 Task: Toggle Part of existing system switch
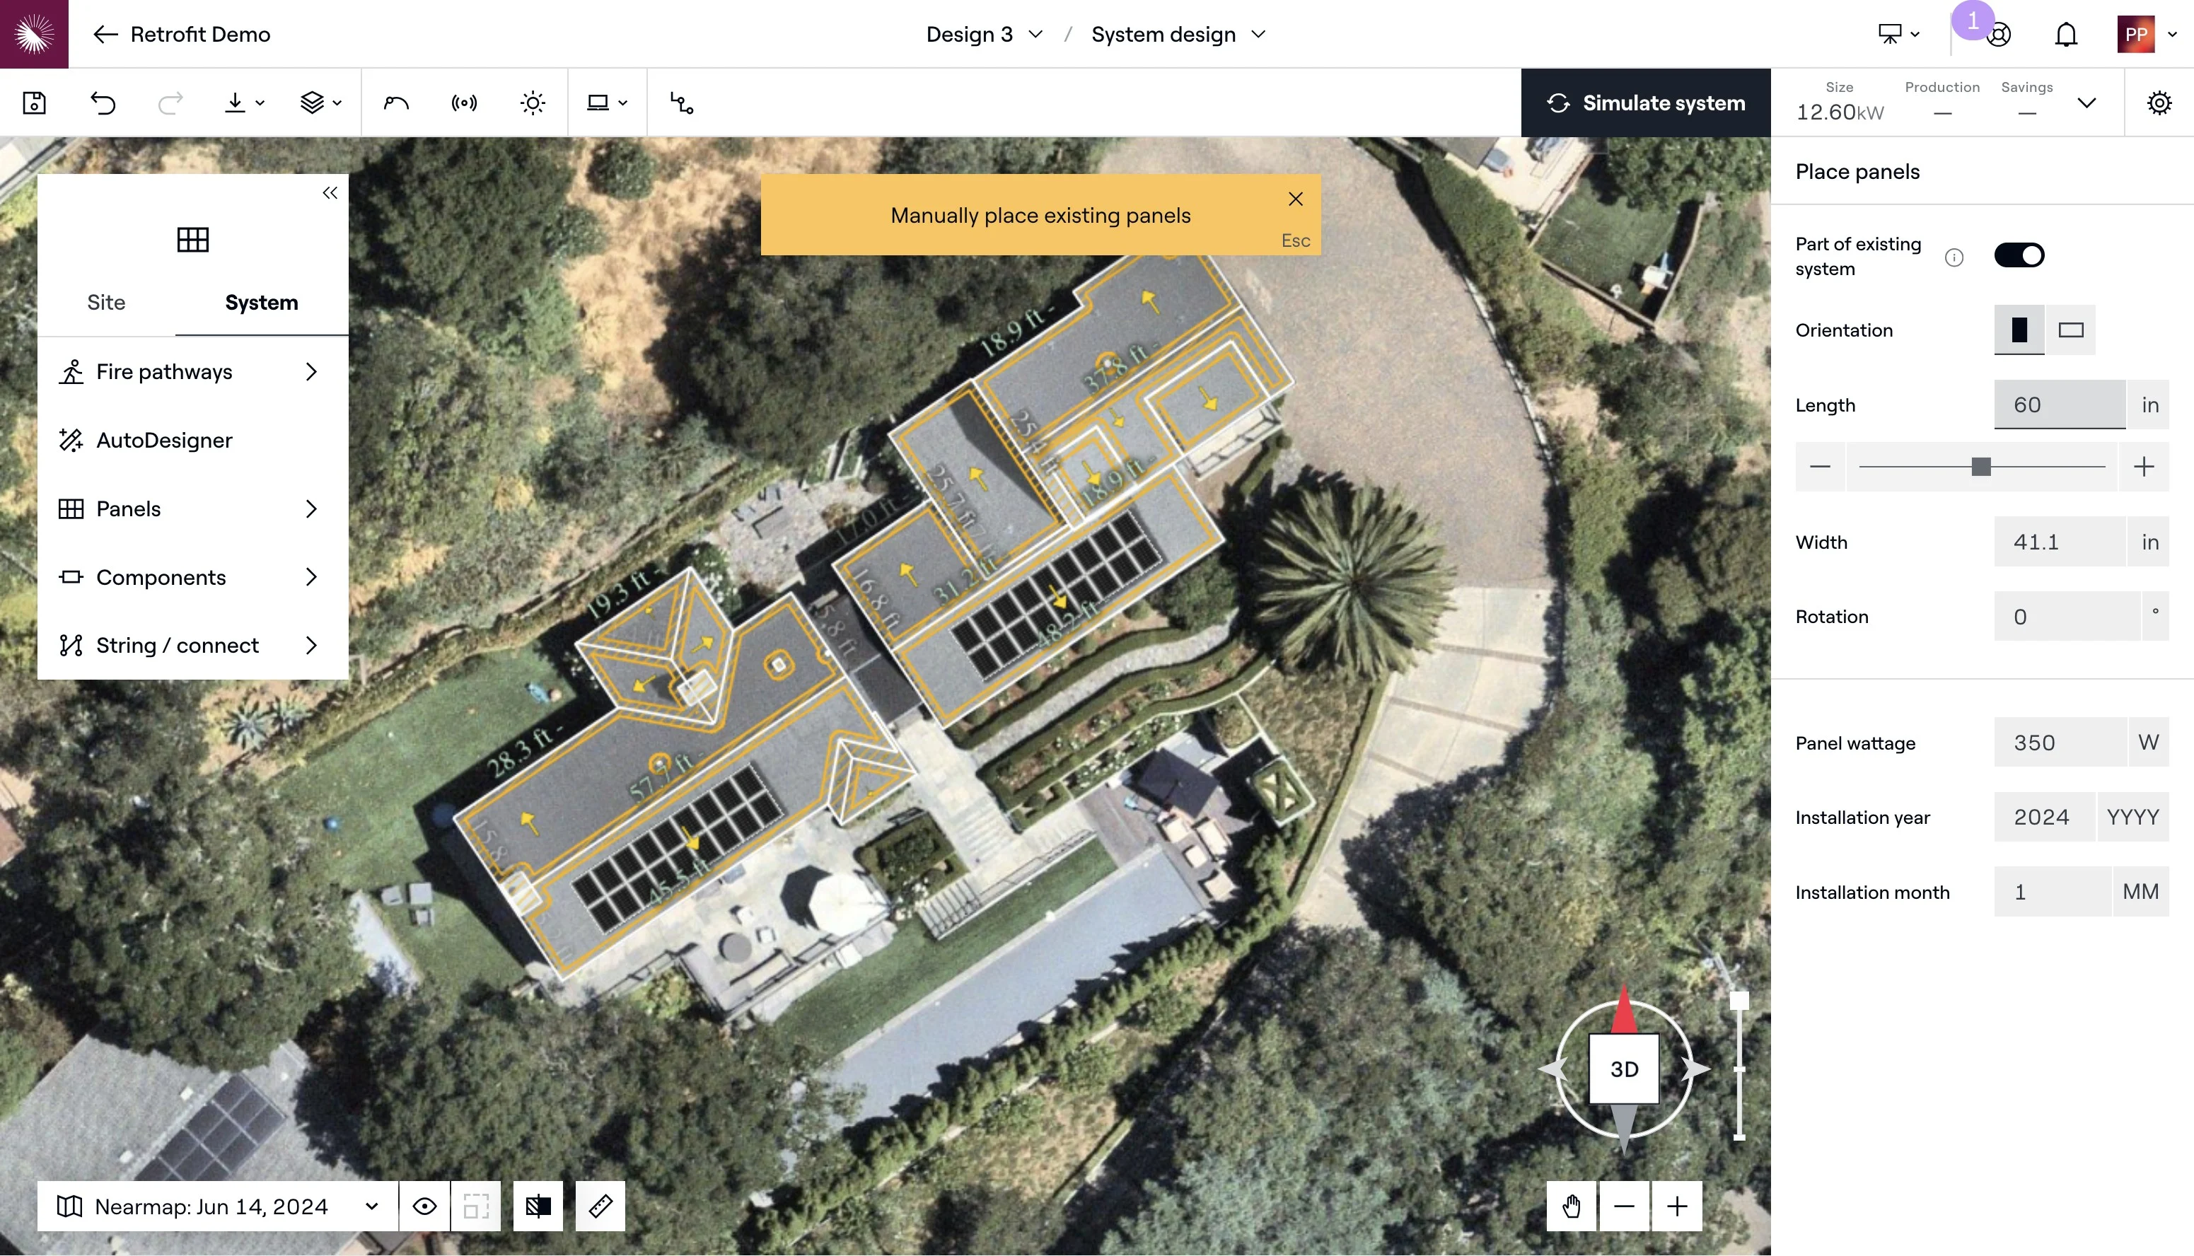coord(2019,255)
